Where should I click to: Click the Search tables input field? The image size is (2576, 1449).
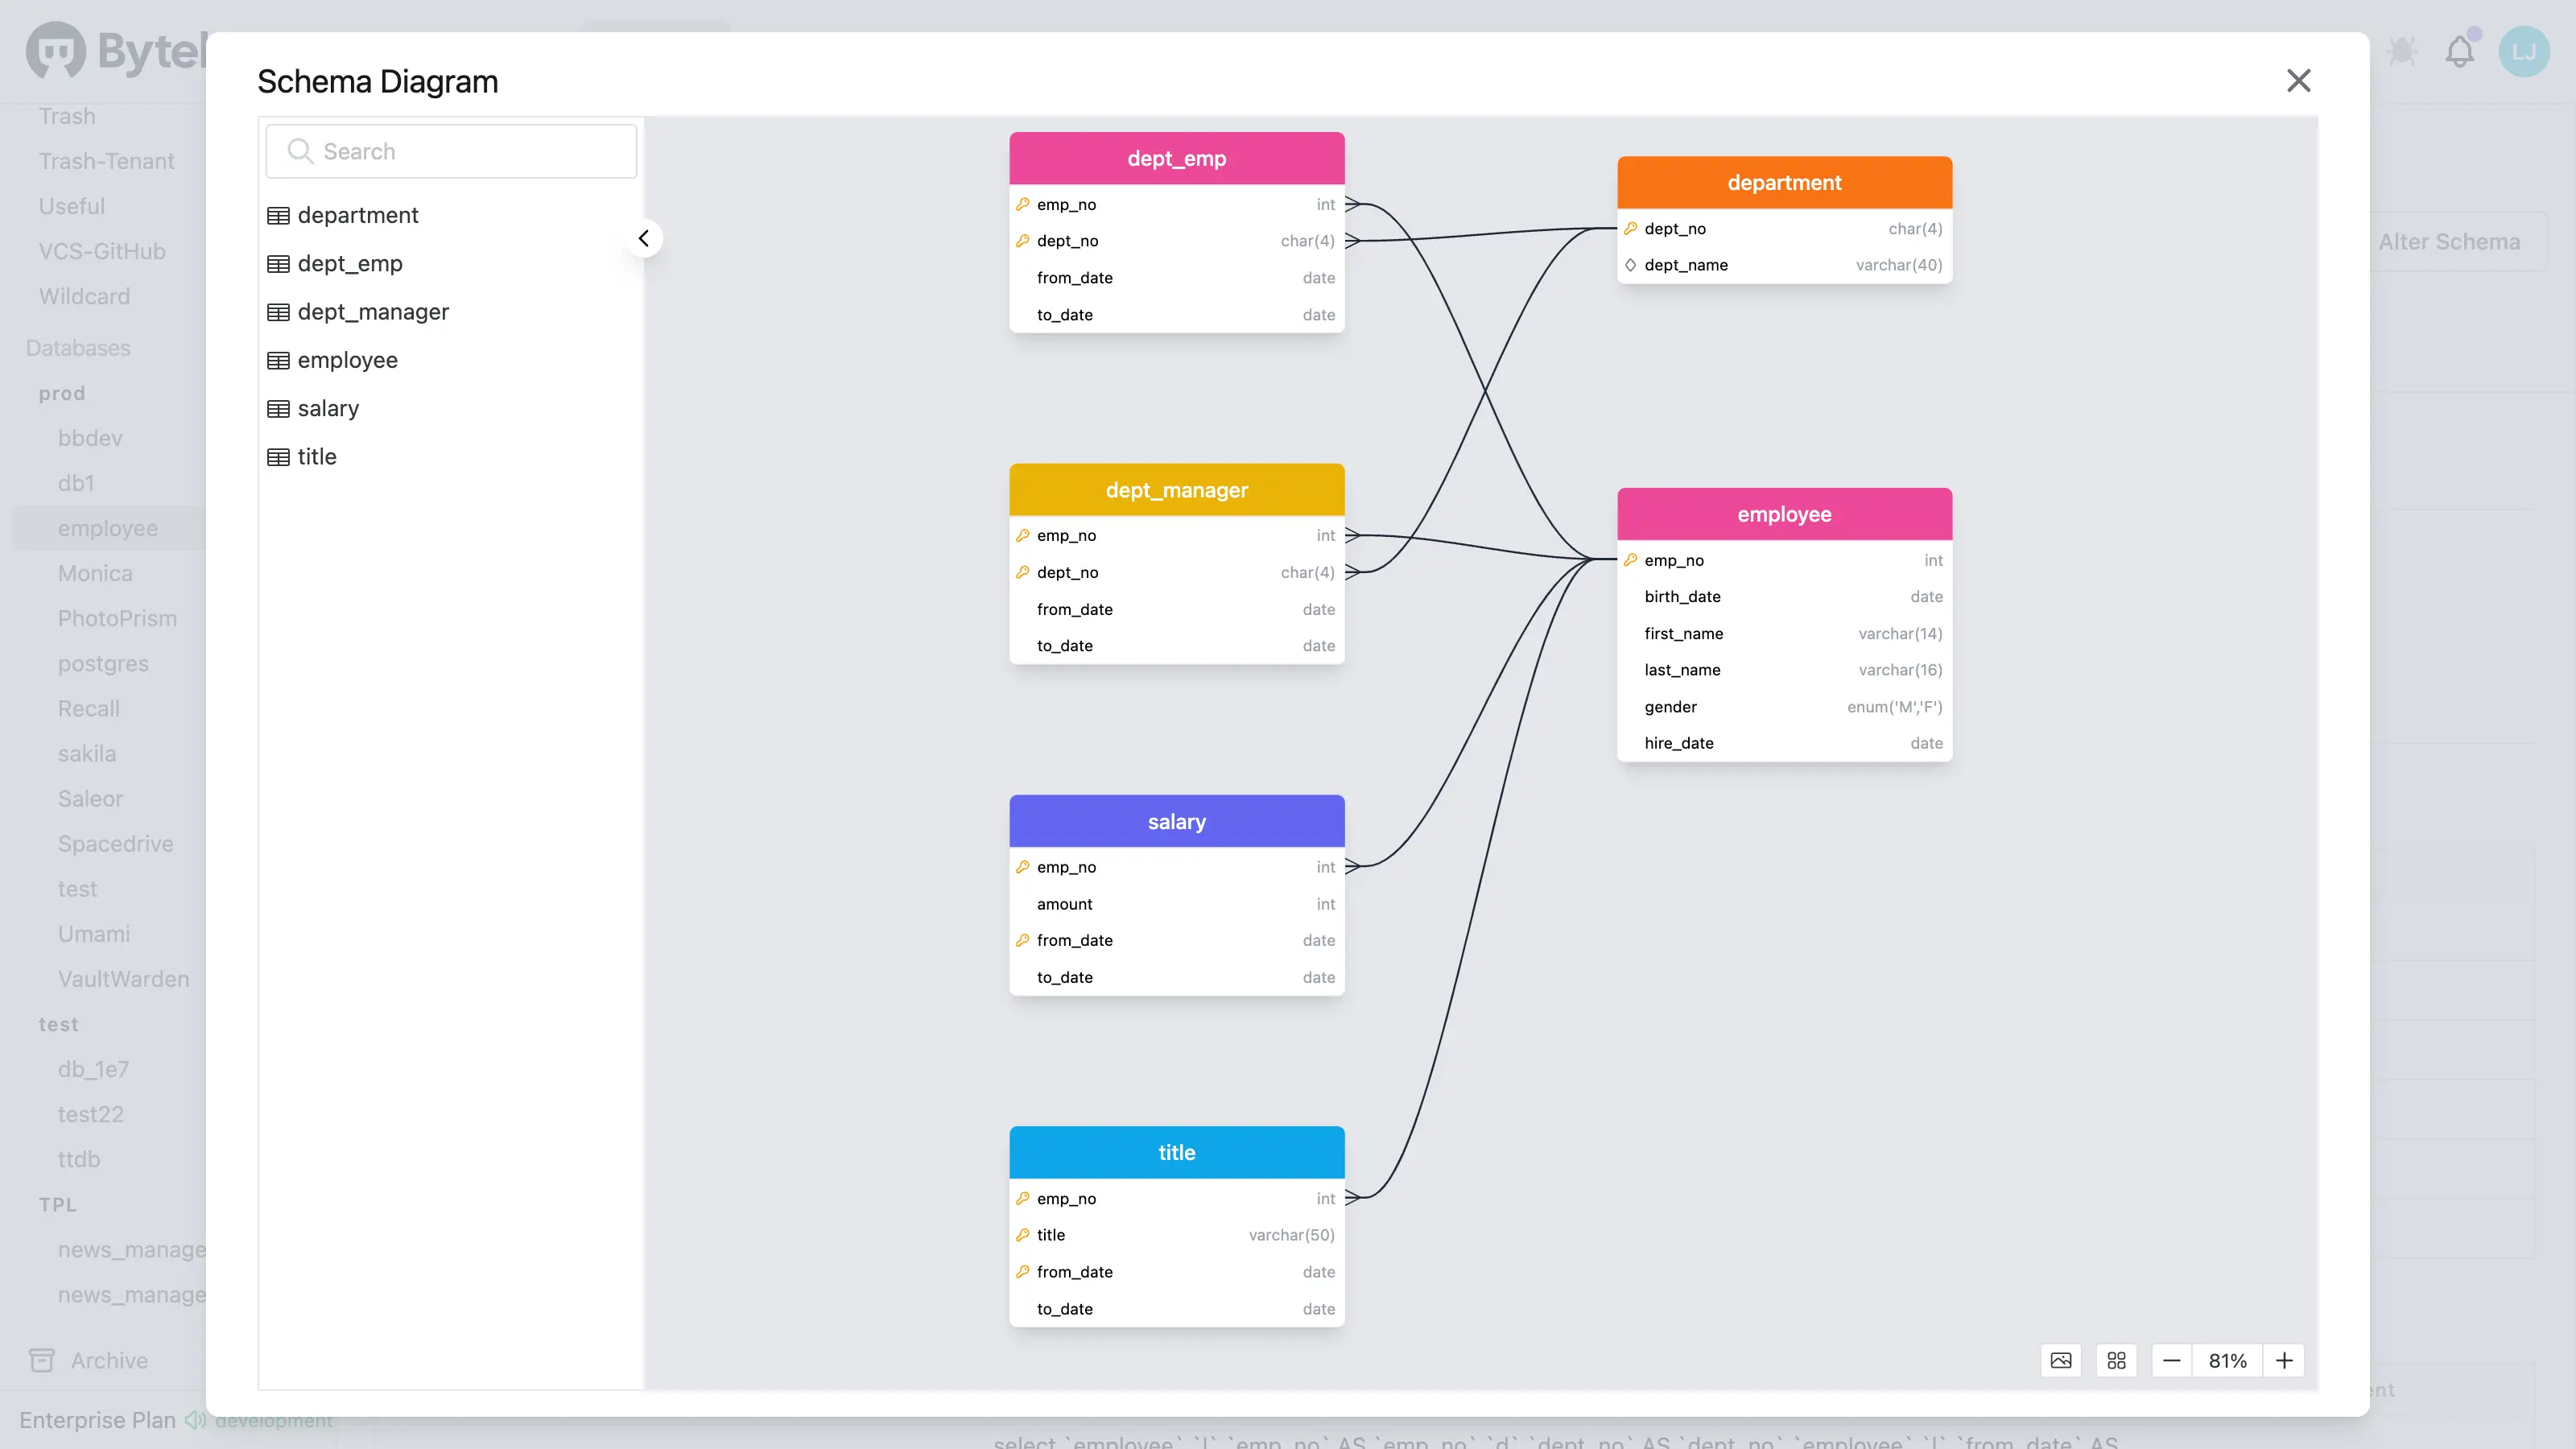click(x=452, y=151)
